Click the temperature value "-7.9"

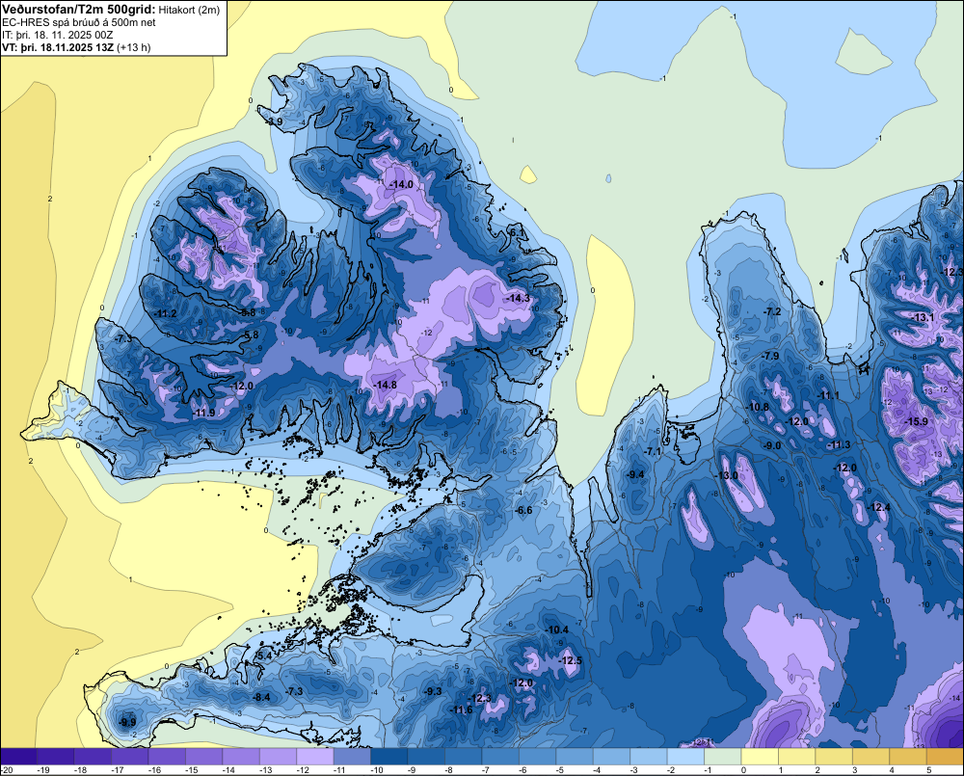769,356
